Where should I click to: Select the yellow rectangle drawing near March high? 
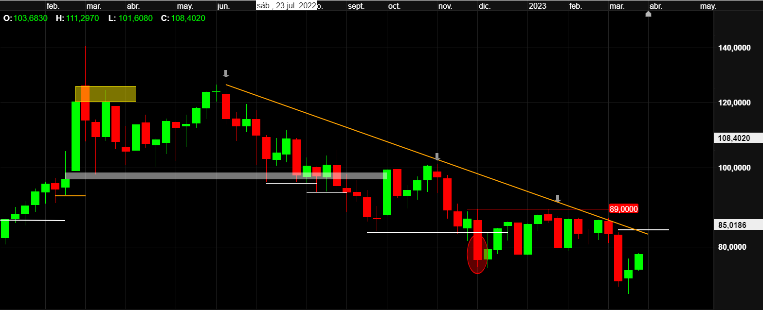106,94
